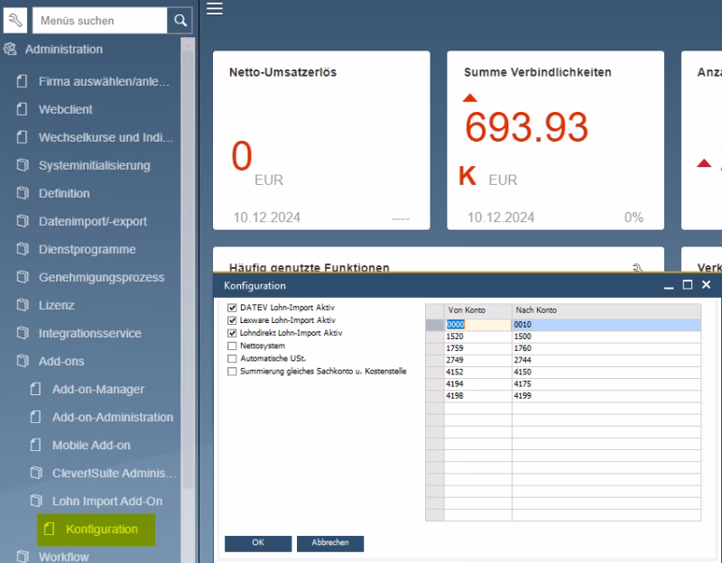Enable the Nettosystem checkbox

coord(232,346)
